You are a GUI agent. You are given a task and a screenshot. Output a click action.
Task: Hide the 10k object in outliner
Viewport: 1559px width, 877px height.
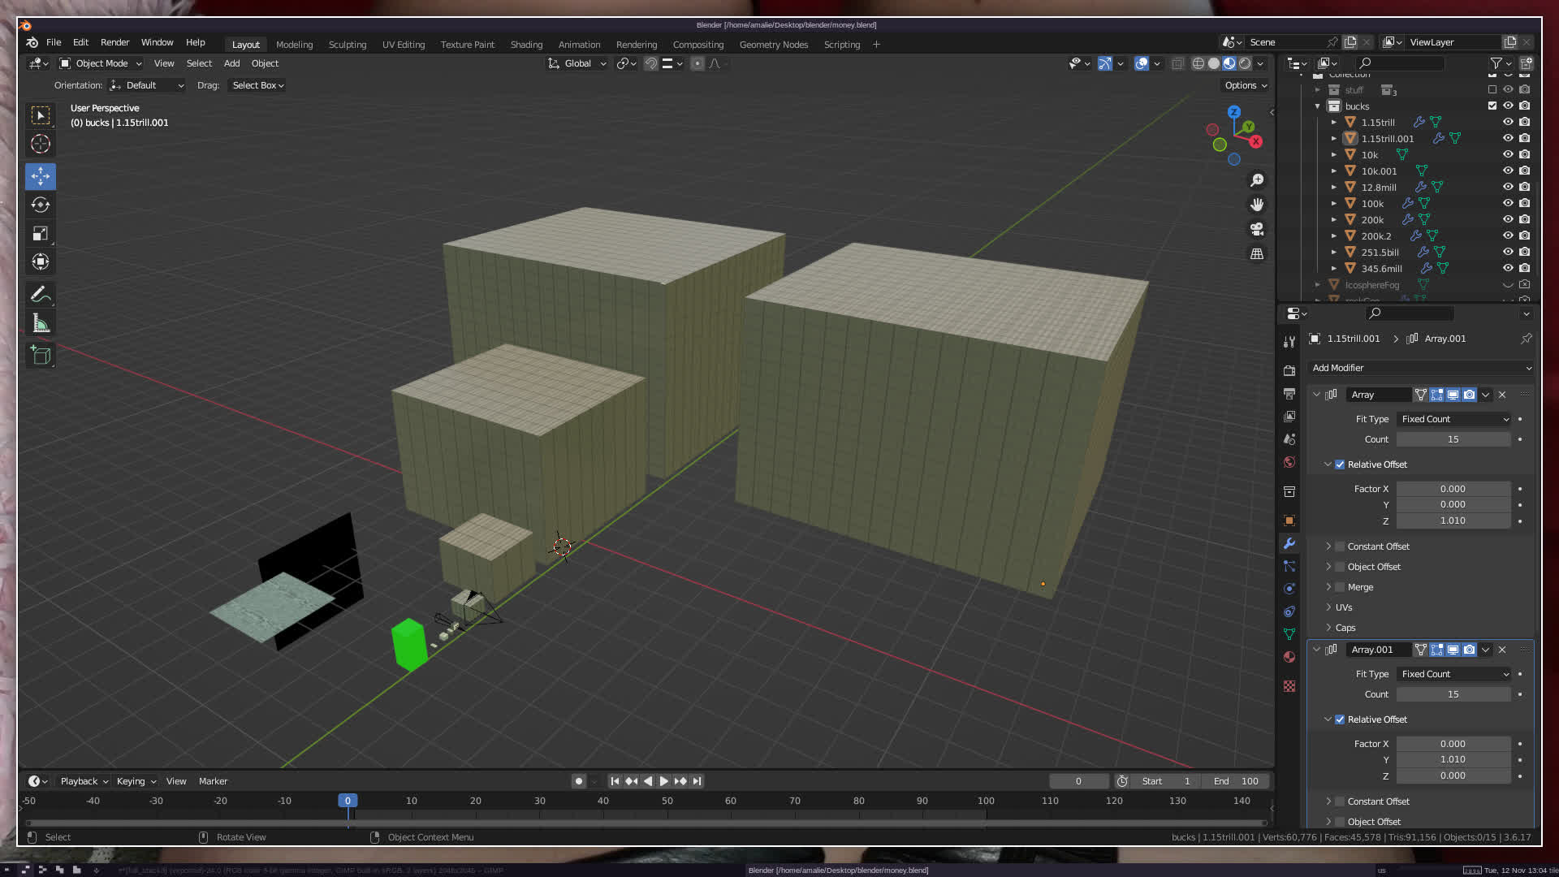[1507, 154]
